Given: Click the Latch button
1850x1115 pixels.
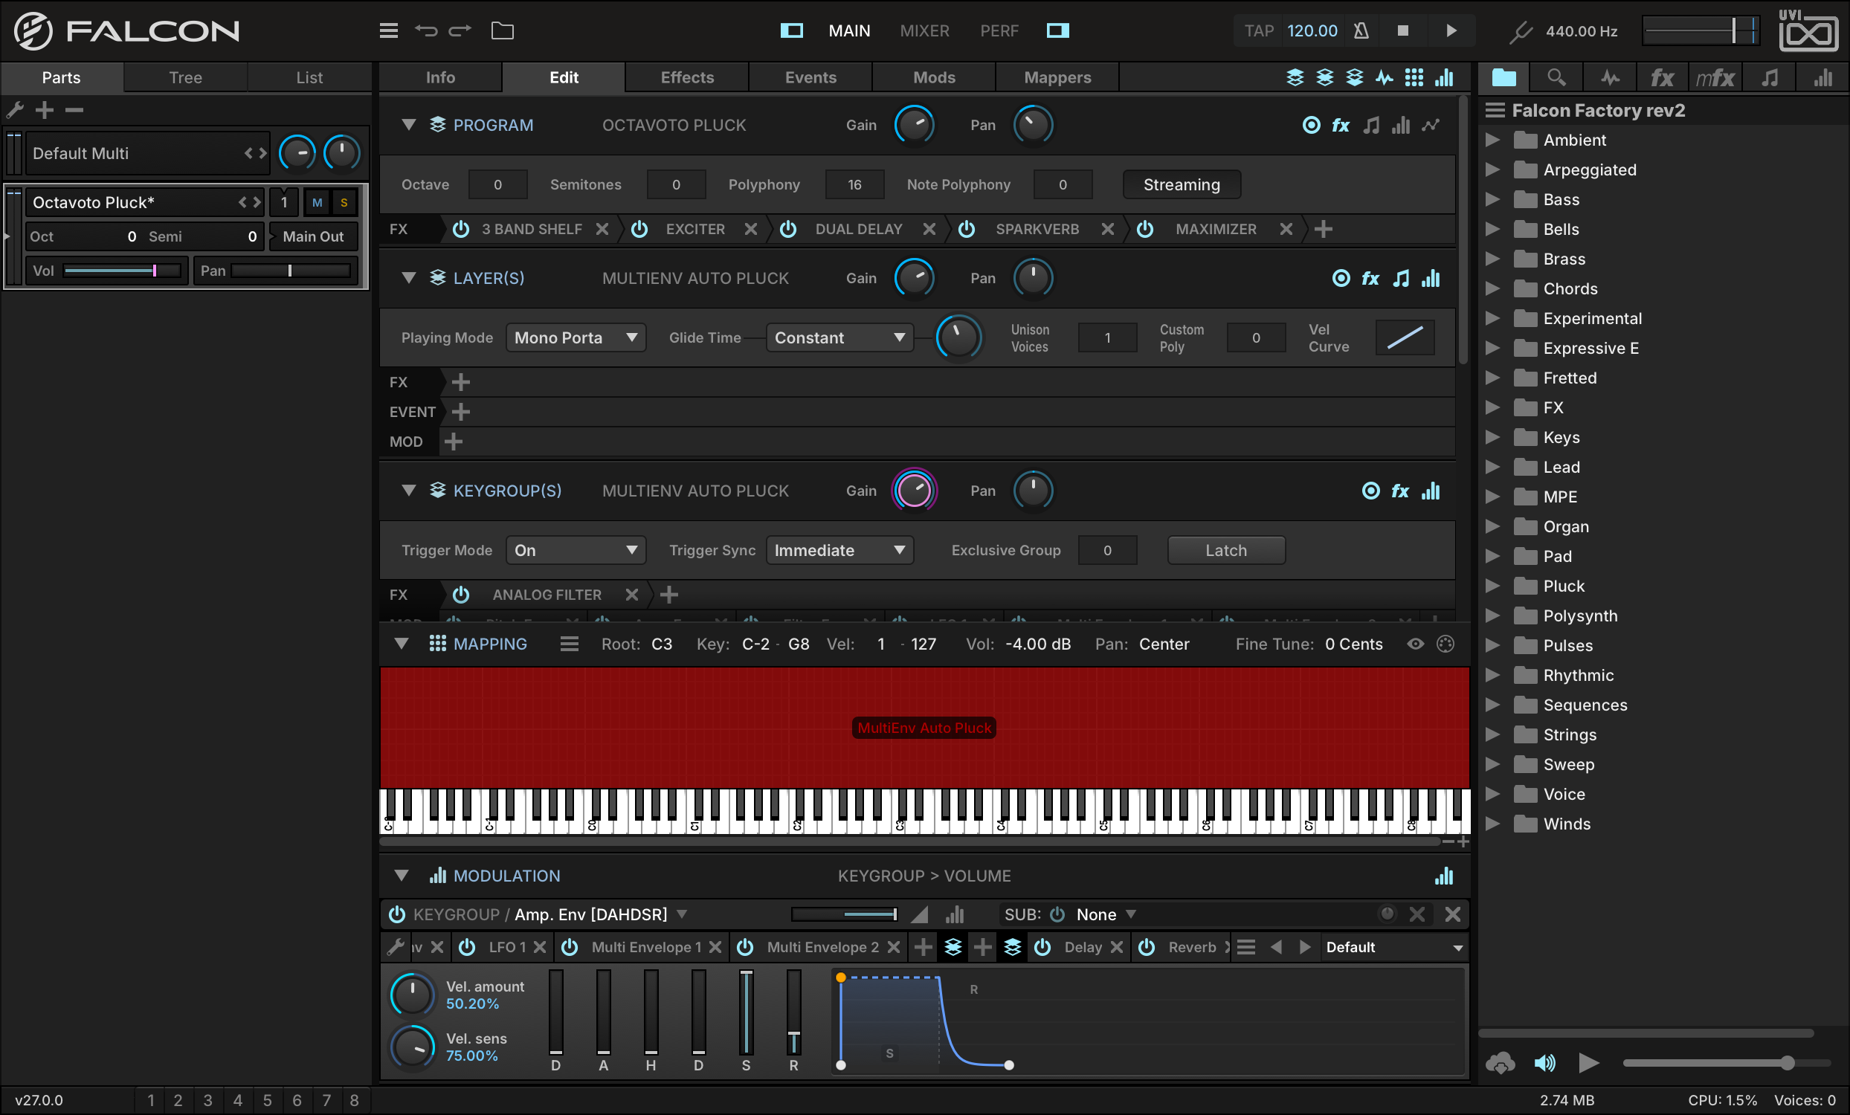Looking at the screenshot, I should point(1225,550).
